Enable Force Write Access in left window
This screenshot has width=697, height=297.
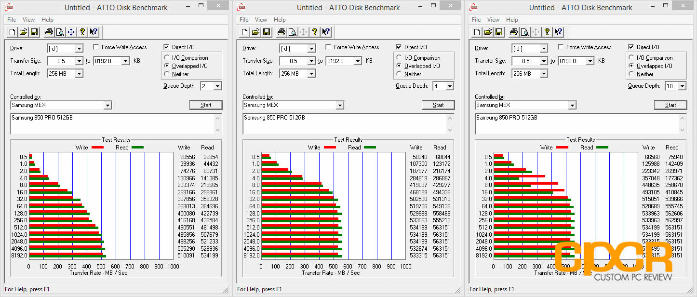96,47
